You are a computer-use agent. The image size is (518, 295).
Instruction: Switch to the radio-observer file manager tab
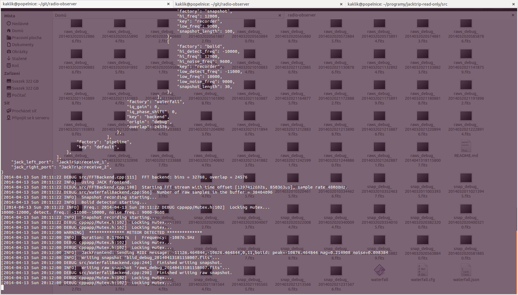[x=302, y=15]
